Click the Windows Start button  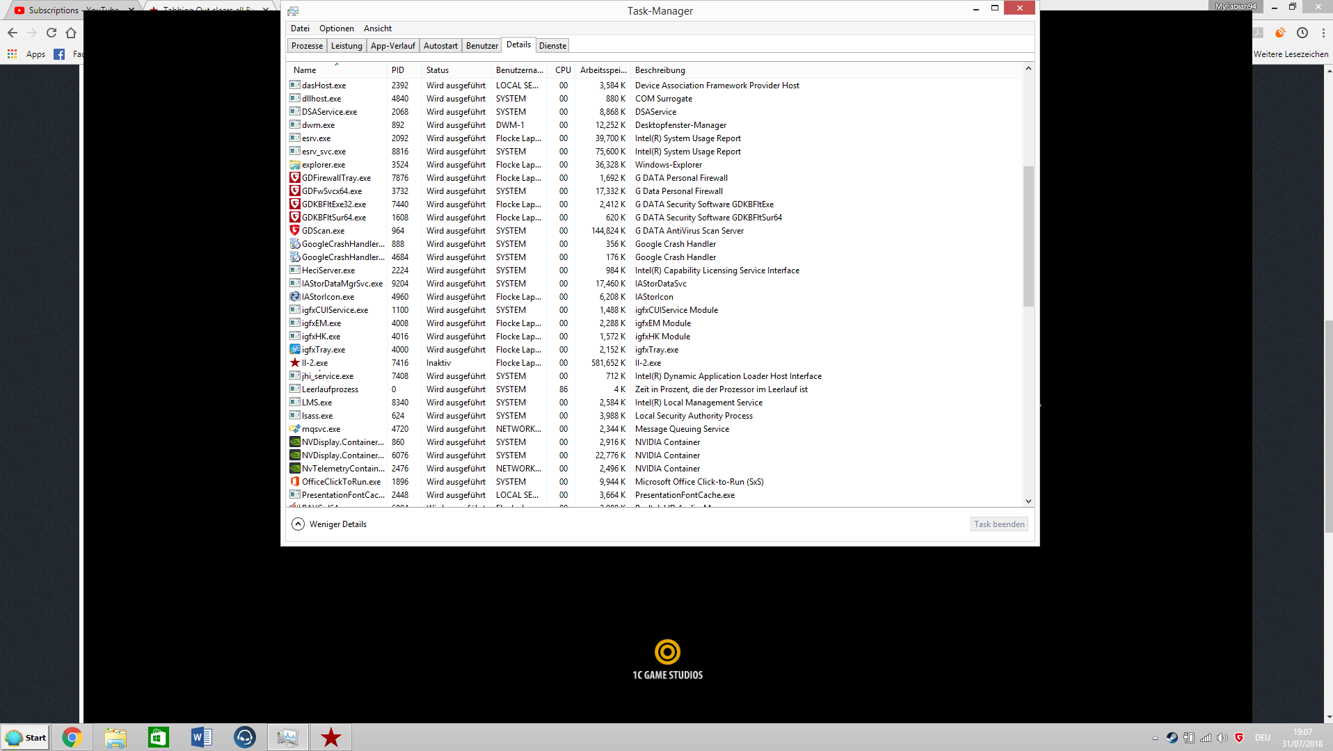[26, 738]
